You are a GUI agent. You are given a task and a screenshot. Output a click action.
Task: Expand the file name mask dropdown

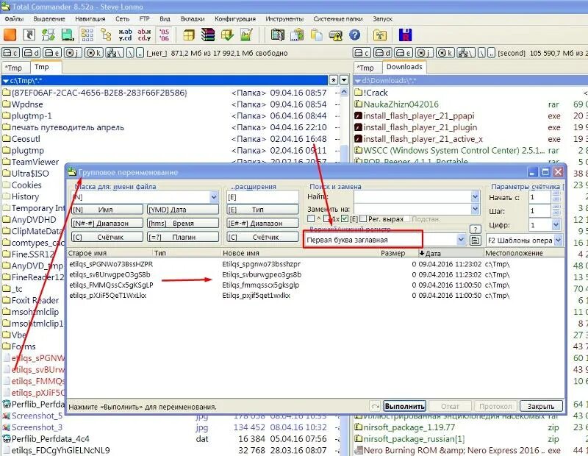pos(214,196)
